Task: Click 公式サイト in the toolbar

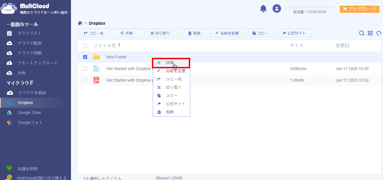Action: pos(294,33)
